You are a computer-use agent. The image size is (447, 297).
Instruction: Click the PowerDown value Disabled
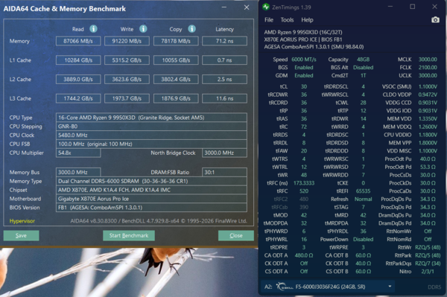point(364,240)
